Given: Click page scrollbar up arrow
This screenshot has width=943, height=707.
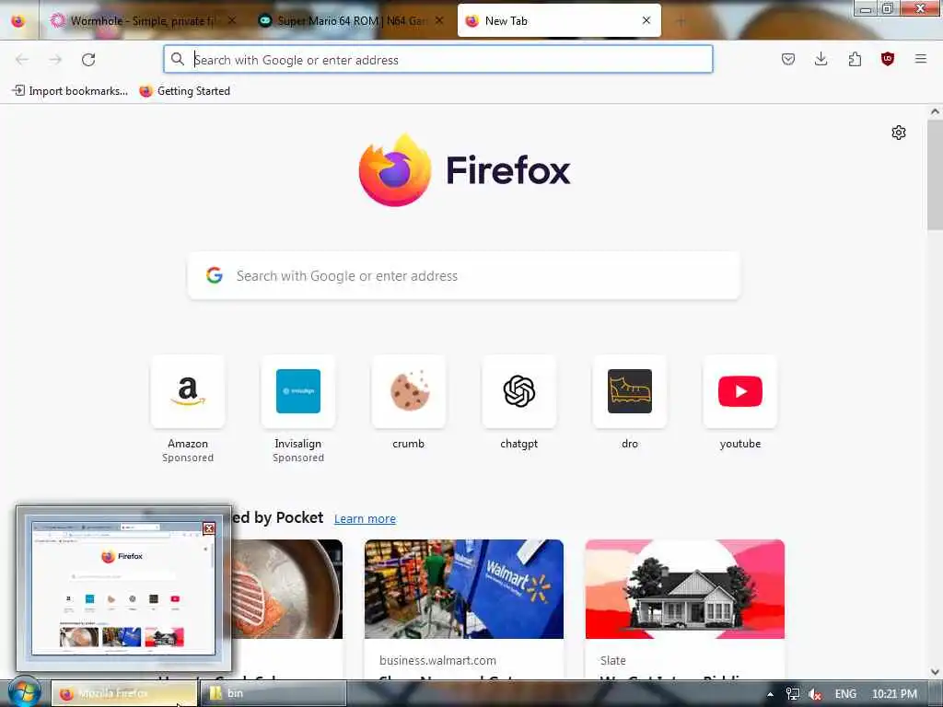Looking at the screenshot, I should click(x=935, y=111).
